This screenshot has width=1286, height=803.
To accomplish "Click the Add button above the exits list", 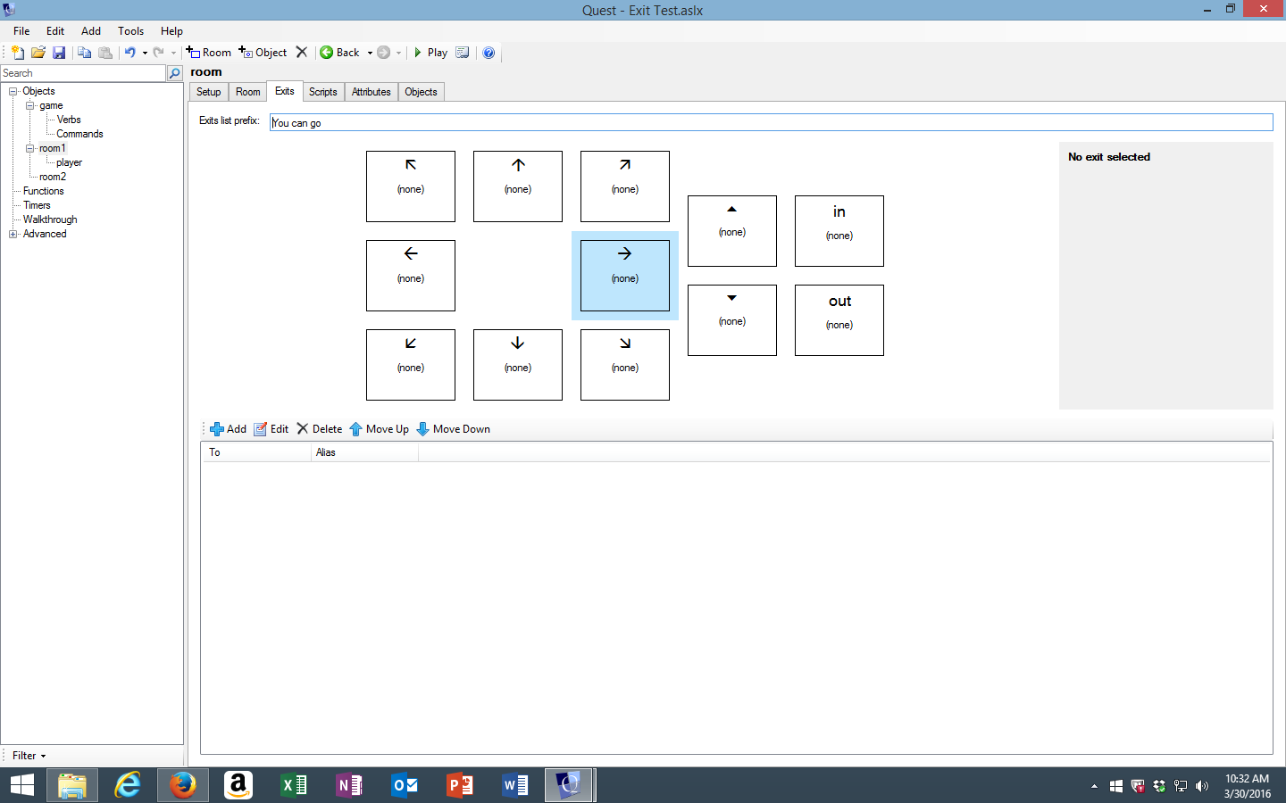I will (x=228, y=429).
